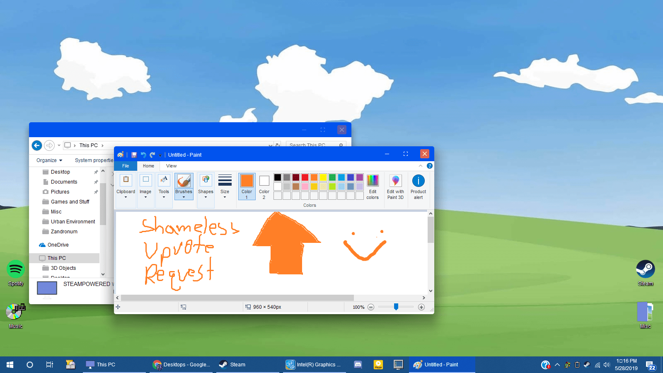This screenshot has width=663, height=373.
Task: Click the Product alert info button
Action: click(x=419, y=186)
